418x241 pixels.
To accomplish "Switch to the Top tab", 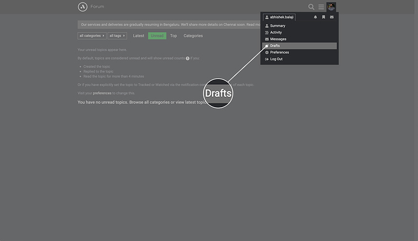I will point(173,36).
